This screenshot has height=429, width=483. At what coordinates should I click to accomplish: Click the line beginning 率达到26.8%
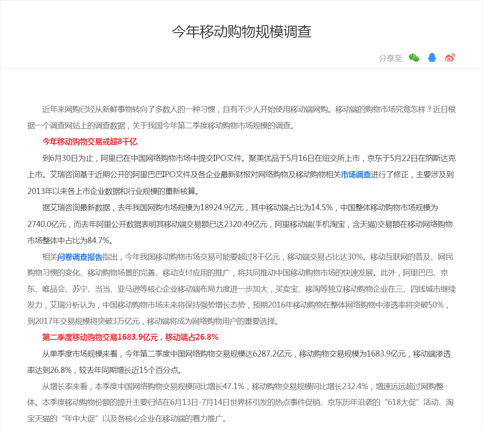(106, 370)
